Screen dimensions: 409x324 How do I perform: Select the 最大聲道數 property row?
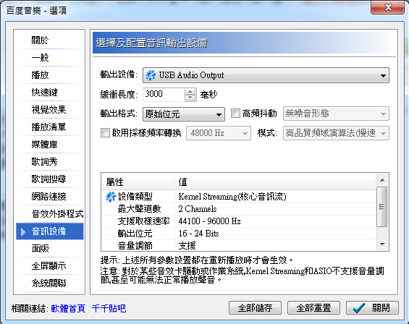(239, 209)
